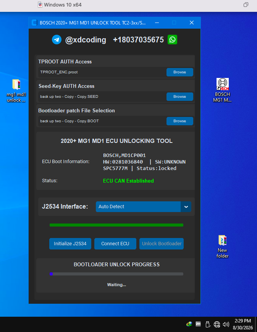The height and width of the screenshot is (332, 257).
Task: Minimize the BOSCH unlock tool window
Action: click(x=157, y=23)
